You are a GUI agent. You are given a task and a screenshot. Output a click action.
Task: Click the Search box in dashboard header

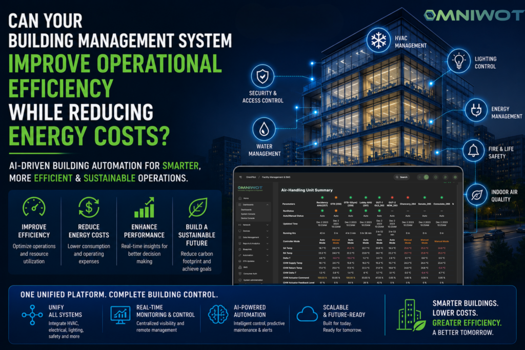click(x=401, y=177)
